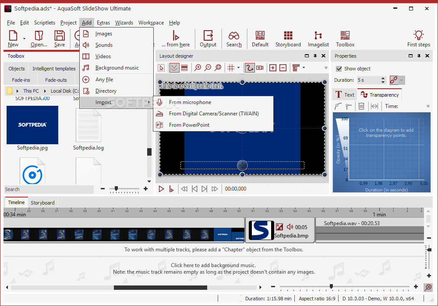This screenshot has width=438, height=306.
Task: Remove a point with minus icon
Action: [283, 68]
